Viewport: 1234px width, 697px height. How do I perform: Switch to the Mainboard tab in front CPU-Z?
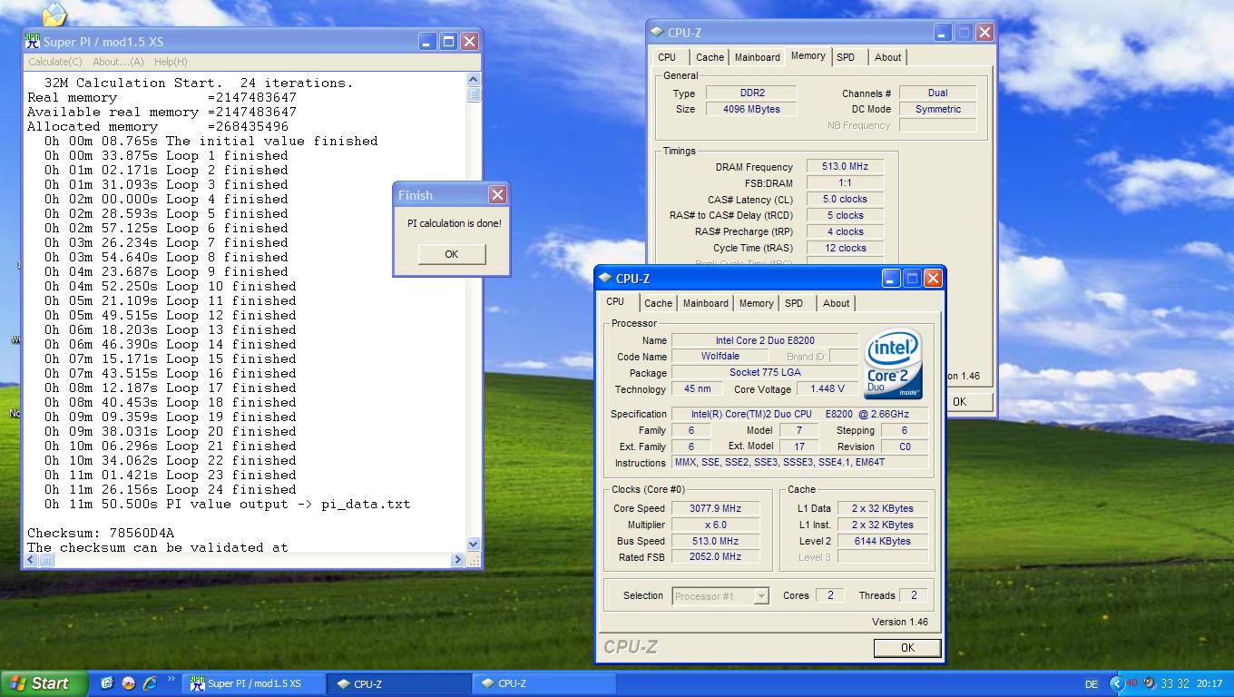705,303
